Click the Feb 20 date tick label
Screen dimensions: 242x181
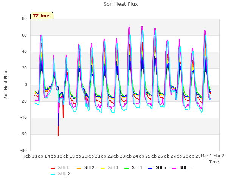[81, 156]
